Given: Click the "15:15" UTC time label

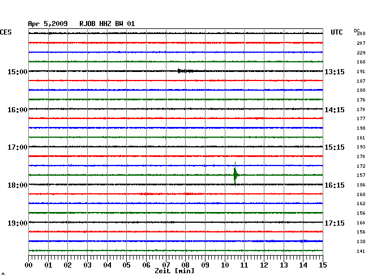Looking at the screenshot, I should click(x=335, y=147).
